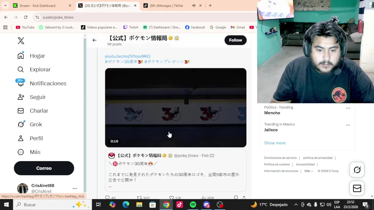Image resolution: width=374 pixels, height=210 pixels.
Task: Follow the ポケモン情報局 account
Action: (236, 40)
